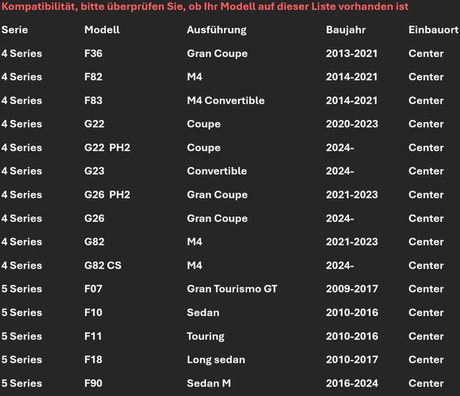
Task: Click the G82 CS model cell
Action: pos(102,266)
